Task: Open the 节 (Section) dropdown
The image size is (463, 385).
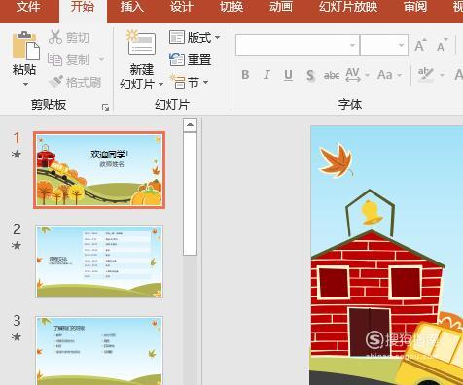Action: 190,83
